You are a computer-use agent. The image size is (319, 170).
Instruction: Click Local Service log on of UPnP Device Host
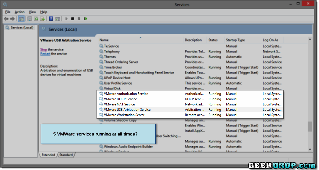click(x=272, y=78)
